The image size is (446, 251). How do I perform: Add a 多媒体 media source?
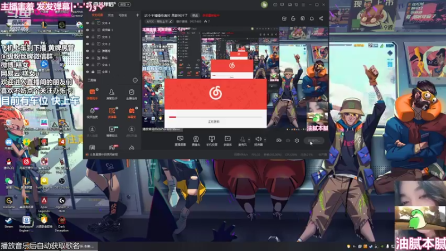(x=227, y=141)
